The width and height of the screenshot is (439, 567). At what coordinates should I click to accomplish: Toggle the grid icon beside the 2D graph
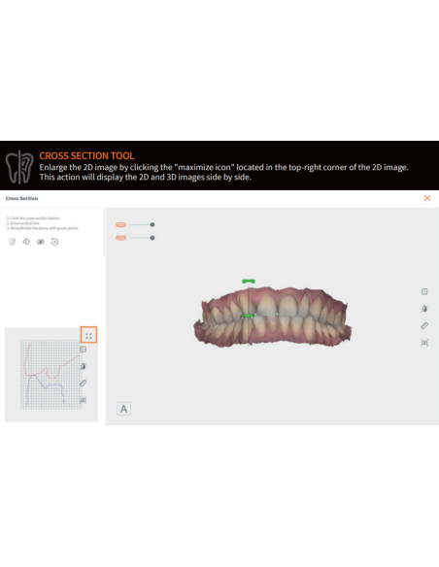(x=84, y=350)
